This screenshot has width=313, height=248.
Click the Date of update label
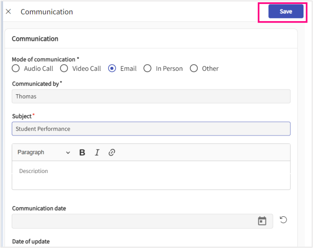(x=31, y=241)
